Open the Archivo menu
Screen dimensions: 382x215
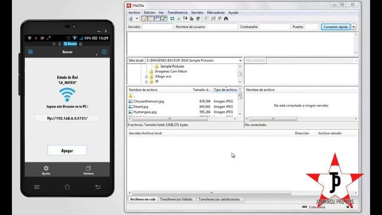coord(134,13)
